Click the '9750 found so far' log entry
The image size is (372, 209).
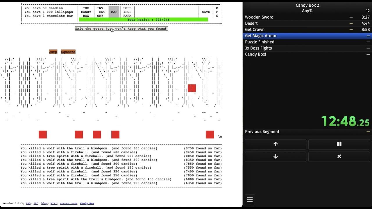[203, 148]
